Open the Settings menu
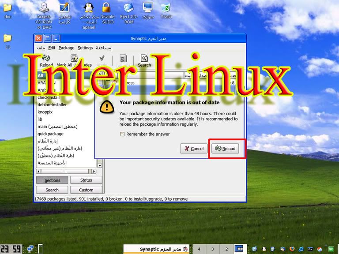The width and height of the screenshot is (339, 254). point(85,48)
